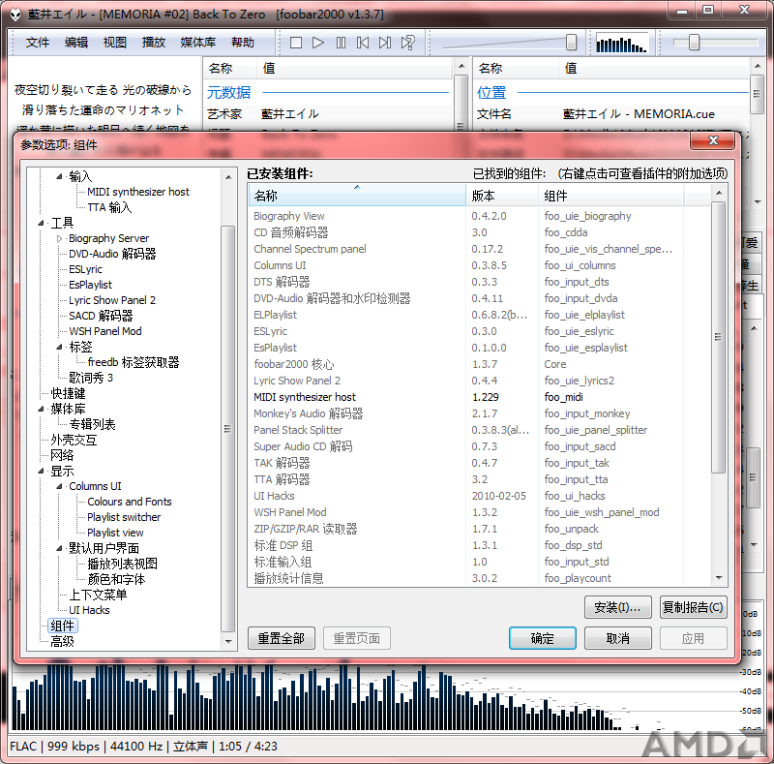Select EsPlaylist in preferences tree
Viewport: 774px width, 764px height.
pyautogui.click(x=90, y=285)
